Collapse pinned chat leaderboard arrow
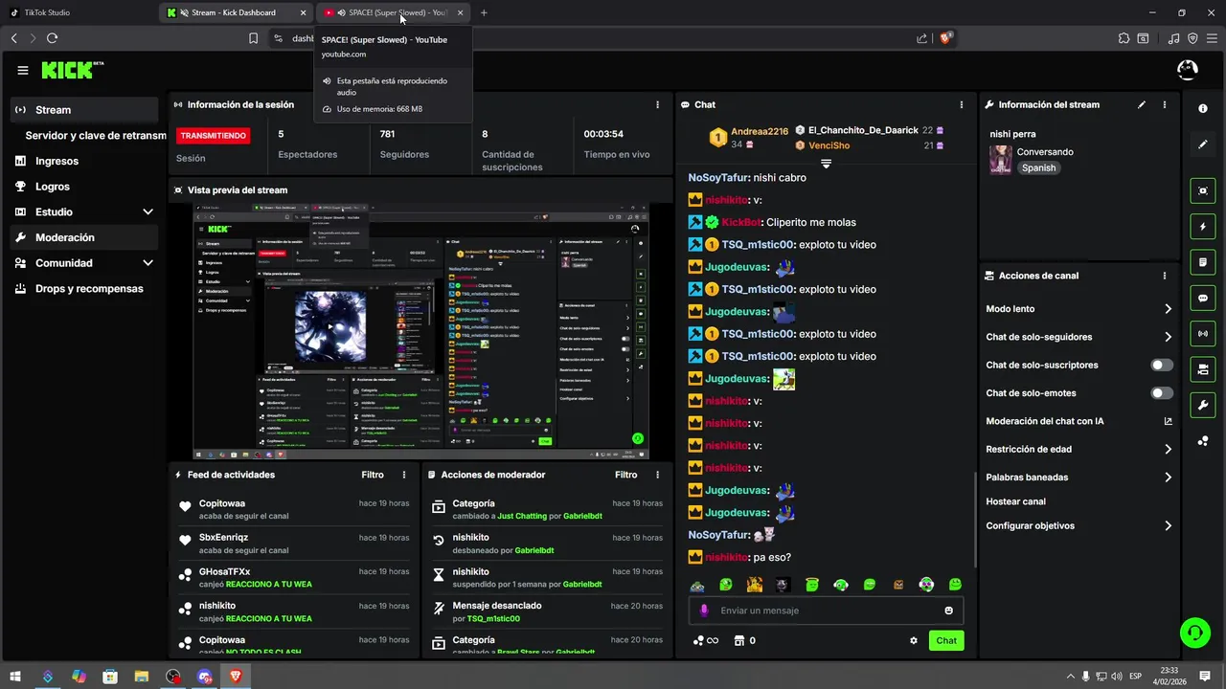 pos(826,165)
